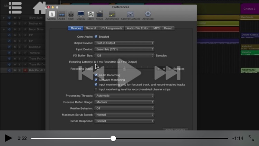Record-enable the RdioPnoALT track
259x146 pixels.
(x=25, y=70)
